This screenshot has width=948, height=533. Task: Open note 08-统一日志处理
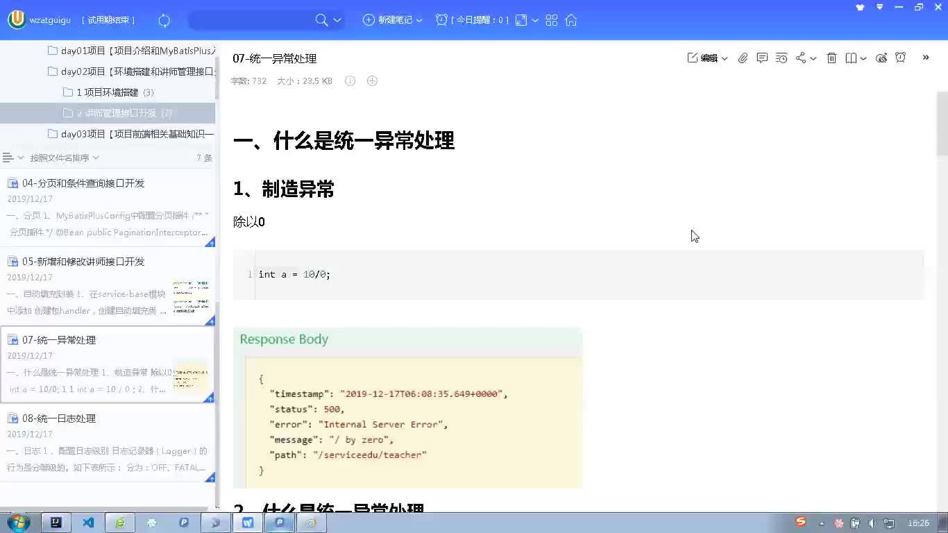point(108,443)
